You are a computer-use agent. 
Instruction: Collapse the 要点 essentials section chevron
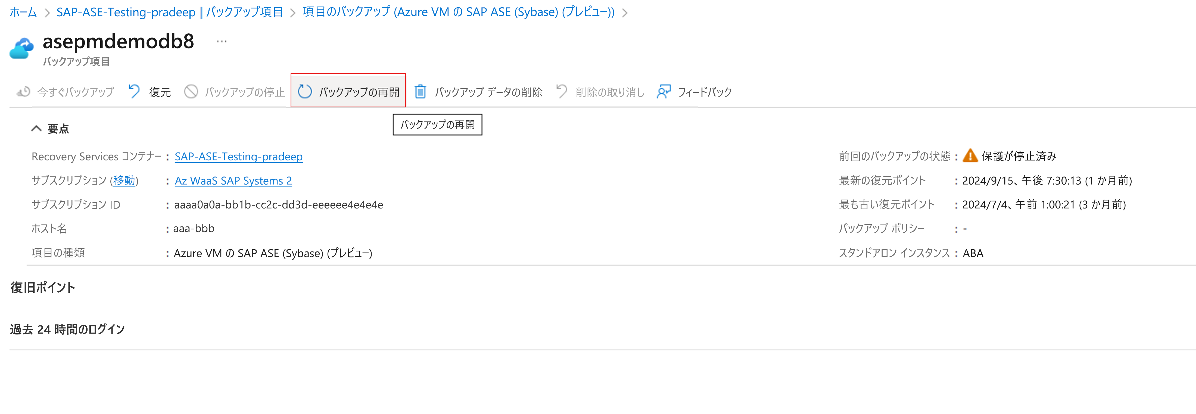click(x=36, y=129)
